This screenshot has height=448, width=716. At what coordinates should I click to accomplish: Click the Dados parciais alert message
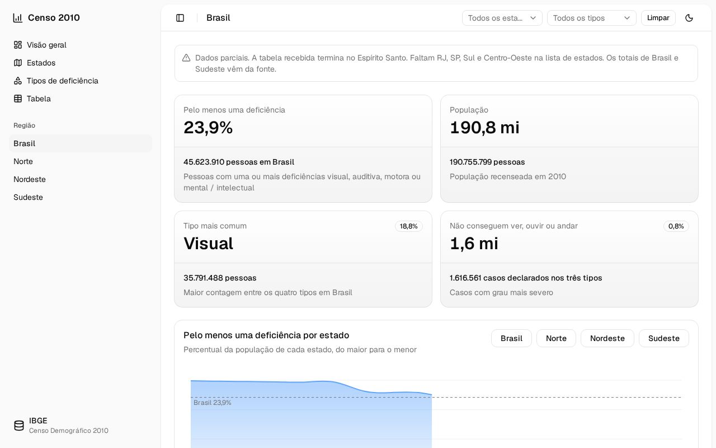[437, 63]
